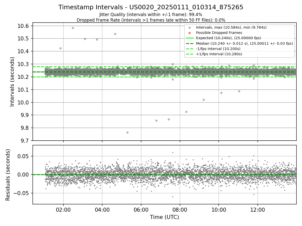
Task: Click the lowest interval data point near 9.76 s
Action: click(127, 132)
